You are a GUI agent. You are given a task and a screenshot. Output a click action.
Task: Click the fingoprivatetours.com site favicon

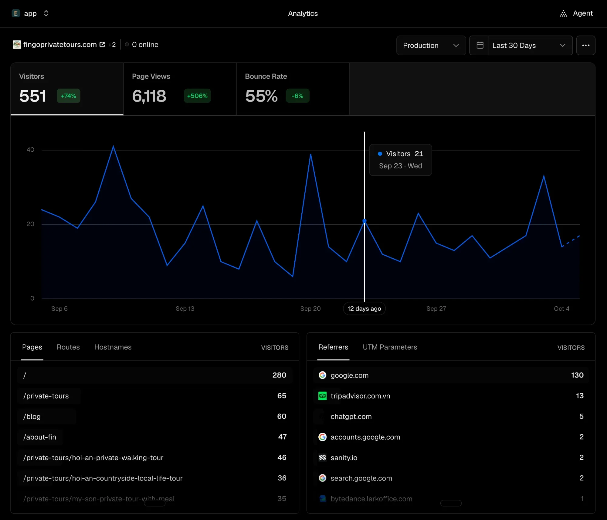tap(17, 45)
